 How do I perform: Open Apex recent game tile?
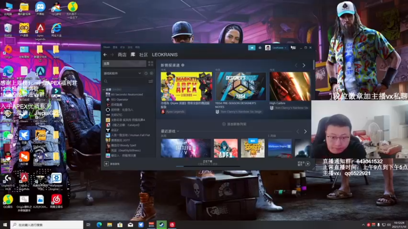coord(225,148)
